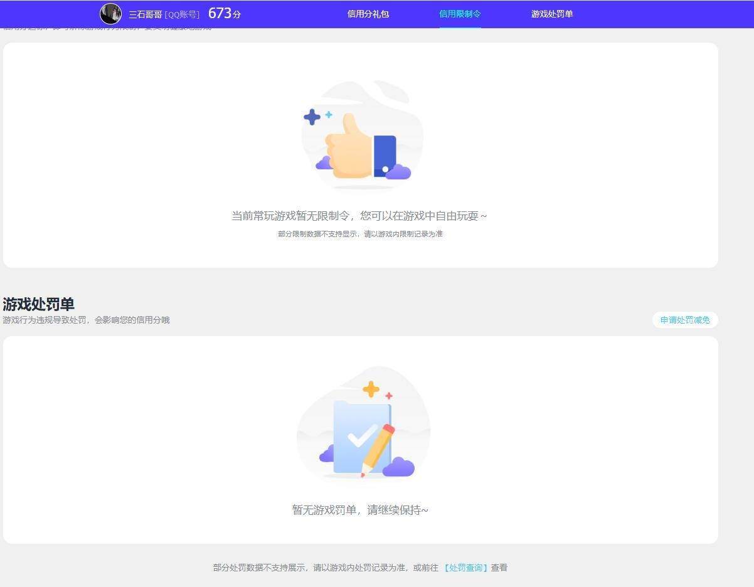Click the note 部分限制数据不支持显示
This screenshot has width=754, height=587.
[x=318, y=234]
